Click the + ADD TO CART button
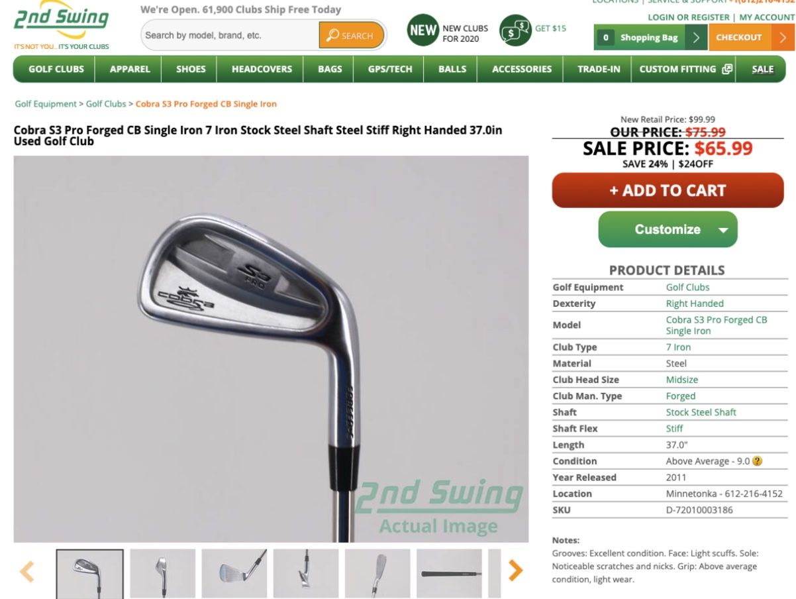796x599 pixels. click(x=668, y=190)
